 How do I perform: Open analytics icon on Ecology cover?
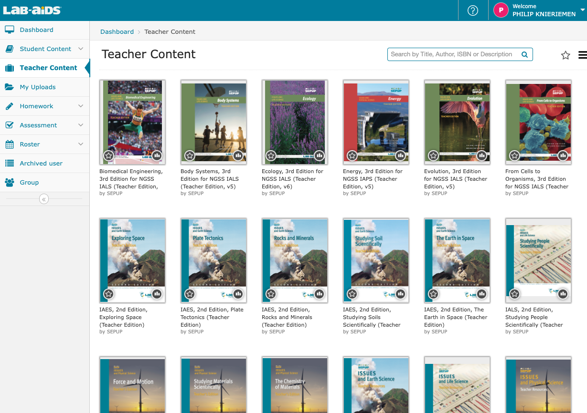point(319,155)
